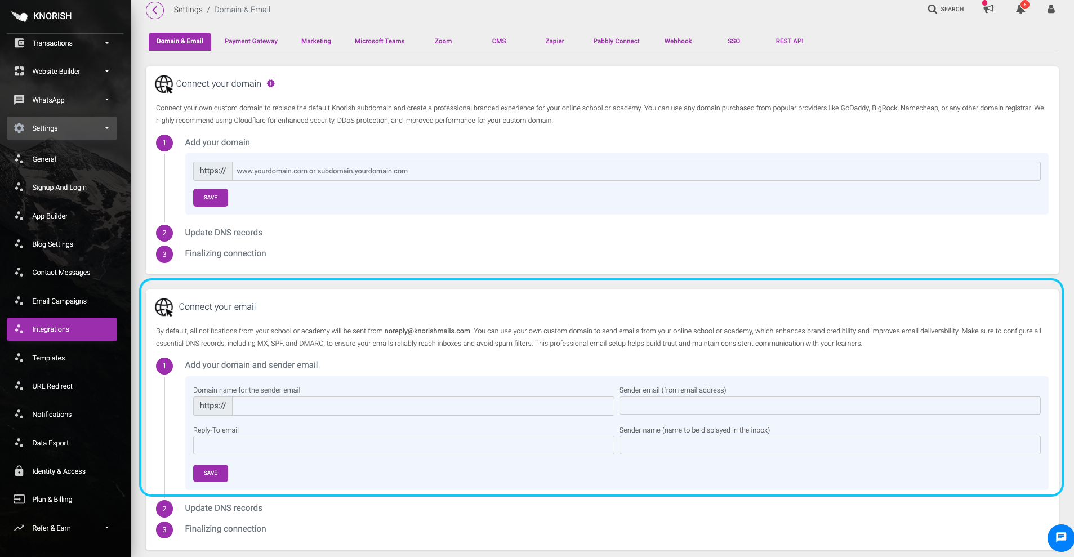Save the domain in Connect your domain
The width and height of the screenshot is (1074, 557).
[210, 198]
